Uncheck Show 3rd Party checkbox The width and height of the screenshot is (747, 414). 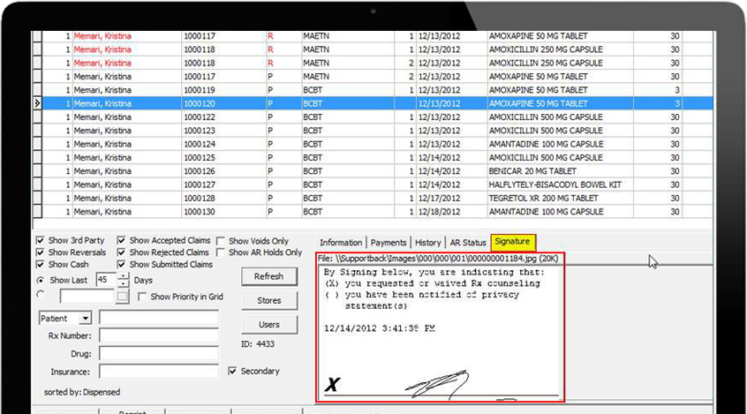41,241
